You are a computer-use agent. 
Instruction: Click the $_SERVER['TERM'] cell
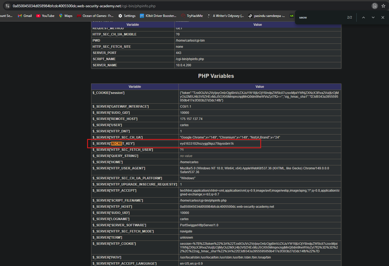(x=135, y=238)
